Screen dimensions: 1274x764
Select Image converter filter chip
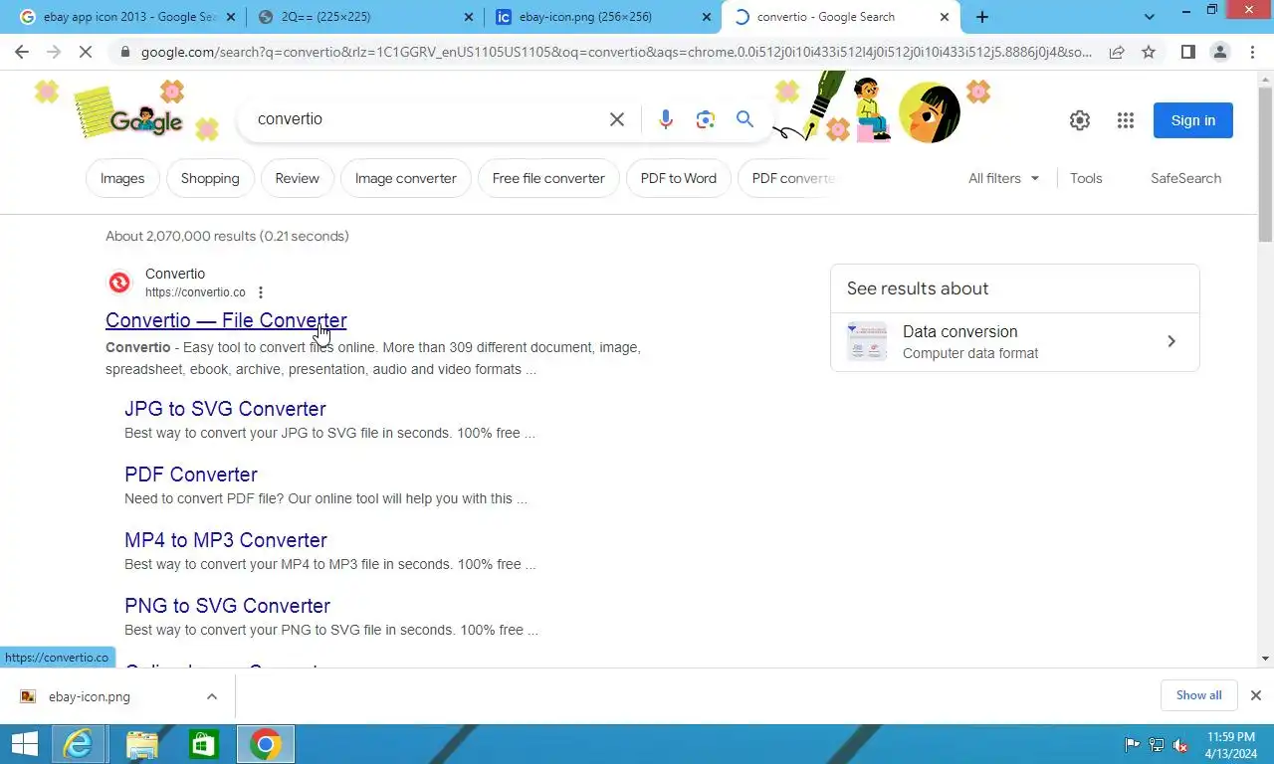[406, 178]
